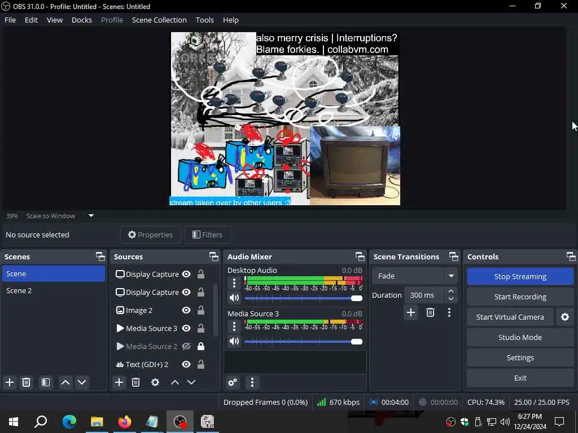
Task: Select Scene 2 in Scenes list
Action: pos(54,290)
